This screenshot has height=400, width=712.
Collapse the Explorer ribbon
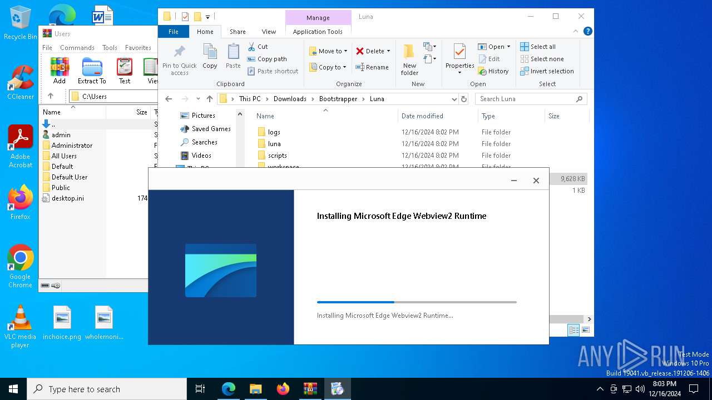pos(576,32)
